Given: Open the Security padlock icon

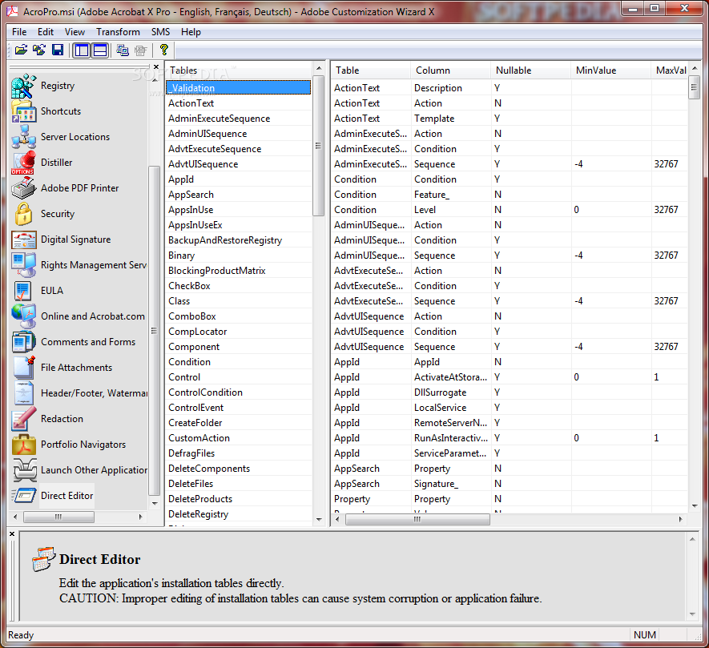Looking at the screenshot, I should pos(23,213).
